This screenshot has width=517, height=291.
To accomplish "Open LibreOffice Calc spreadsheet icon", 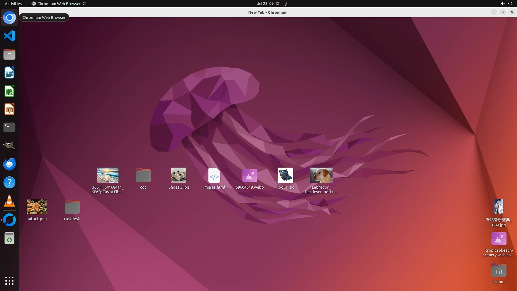I will [x=9, y=91].
